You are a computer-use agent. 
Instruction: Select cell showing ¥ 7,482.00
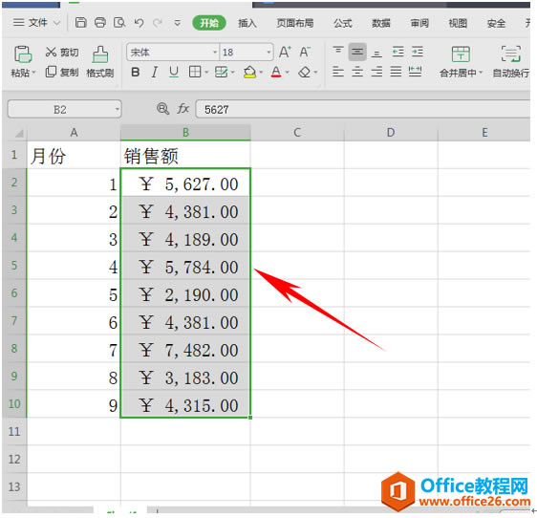pyautogui.click(x=185, y=350)
